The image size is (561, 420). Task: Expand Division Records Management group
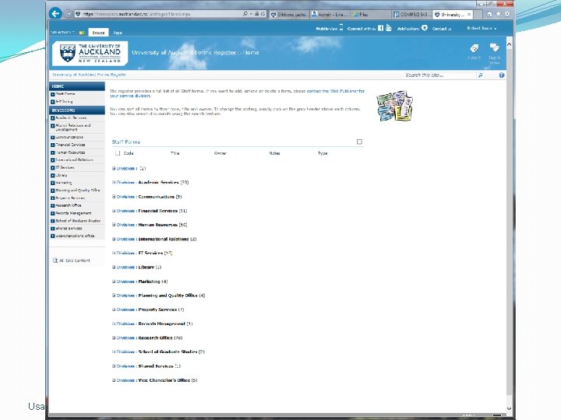tap(114, 324)
